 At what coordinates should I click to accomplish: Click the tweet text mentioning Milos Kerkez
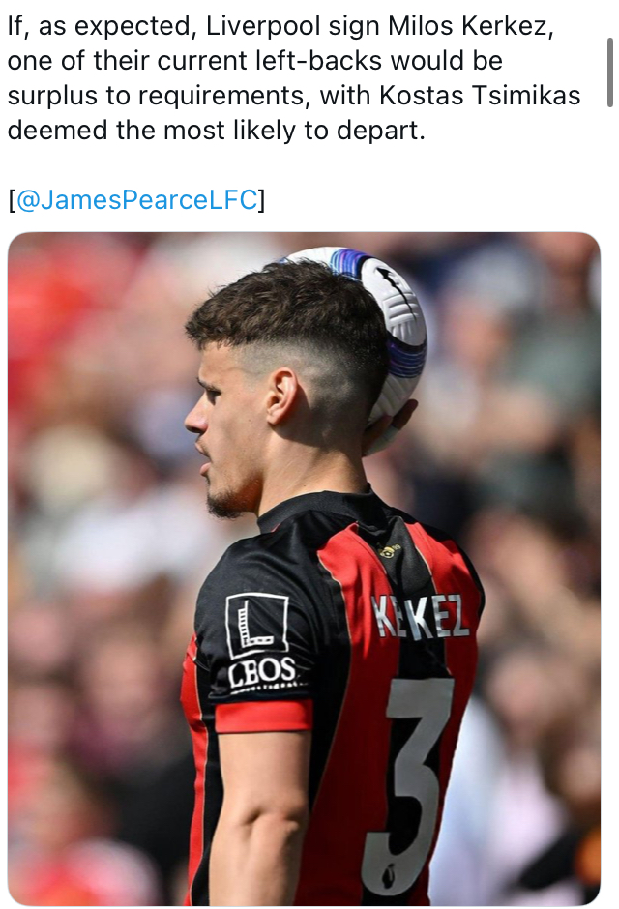tap(294, 77)
